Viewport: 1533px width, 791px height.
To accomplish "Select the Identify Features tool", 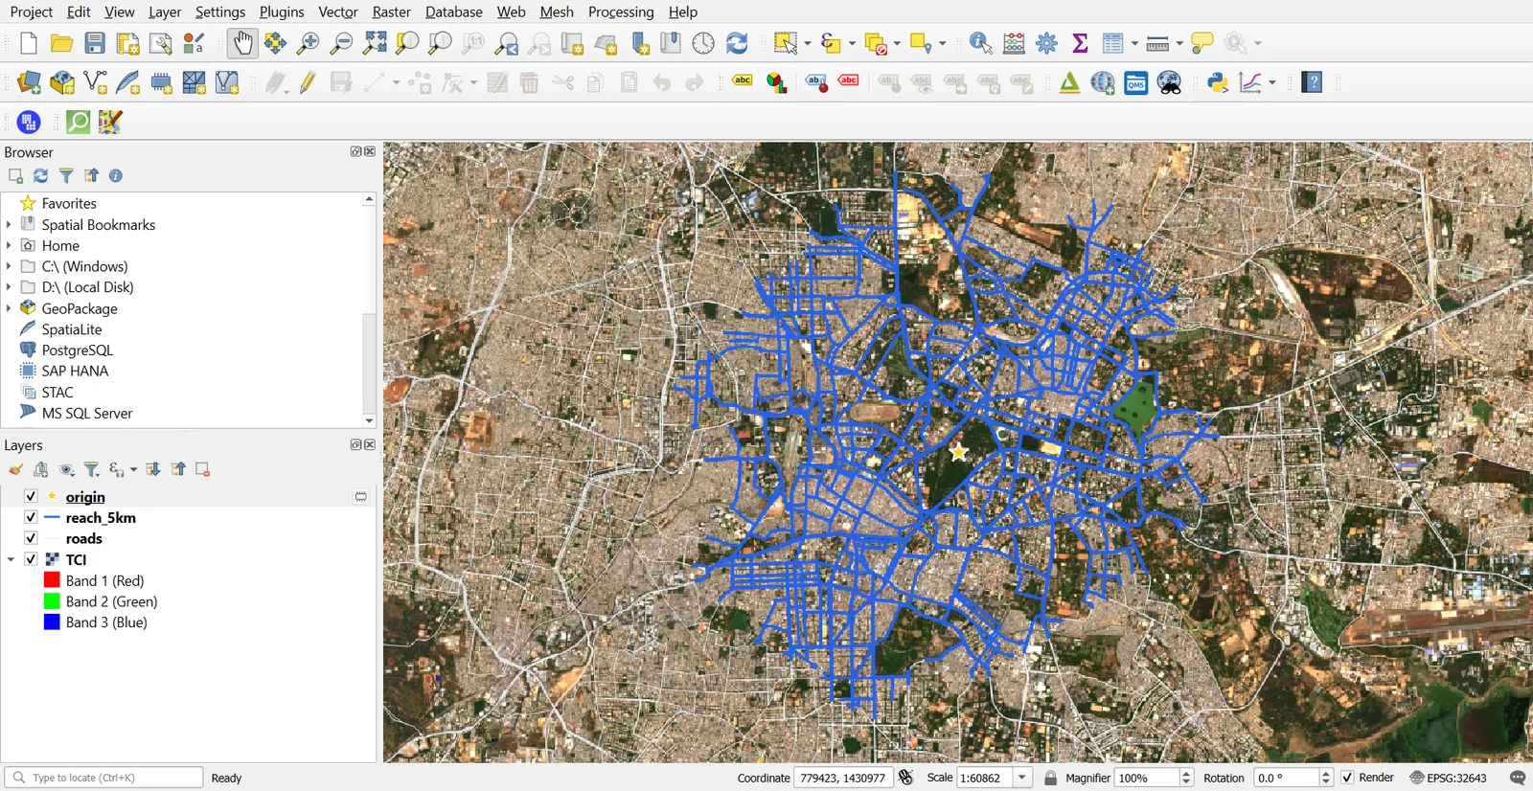I will [980, 43].
